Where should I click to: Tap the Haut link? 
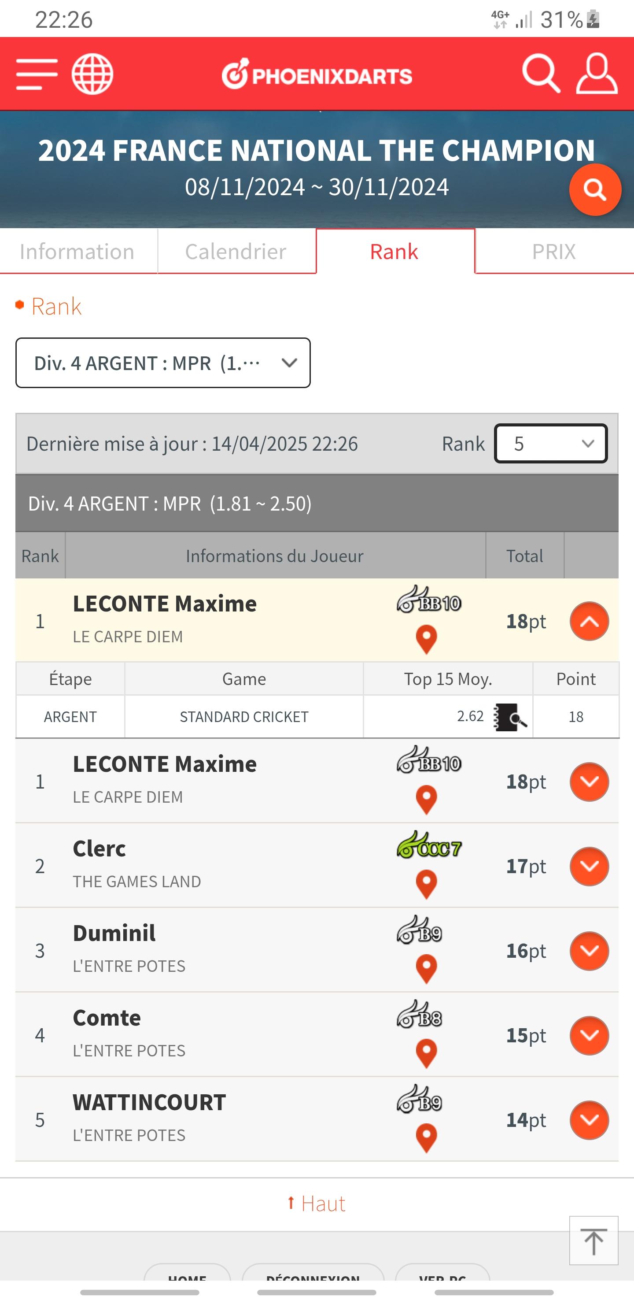[317, 1203]
